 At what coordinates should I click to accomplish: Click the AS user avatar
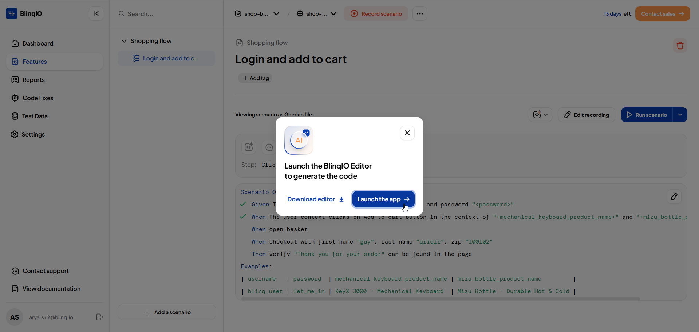click(15, 317)
